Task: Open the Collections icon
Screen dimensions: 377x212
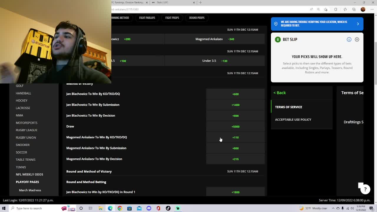Action: [x=354, y=9]
